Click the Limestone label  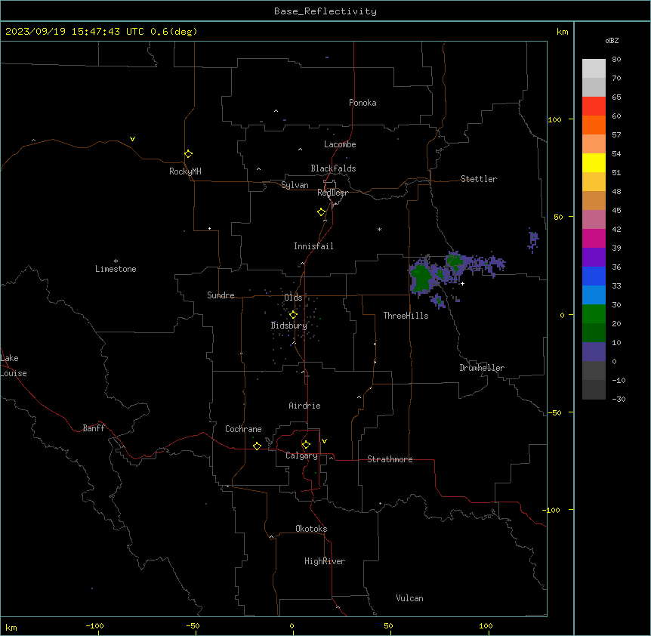[116, 269]
